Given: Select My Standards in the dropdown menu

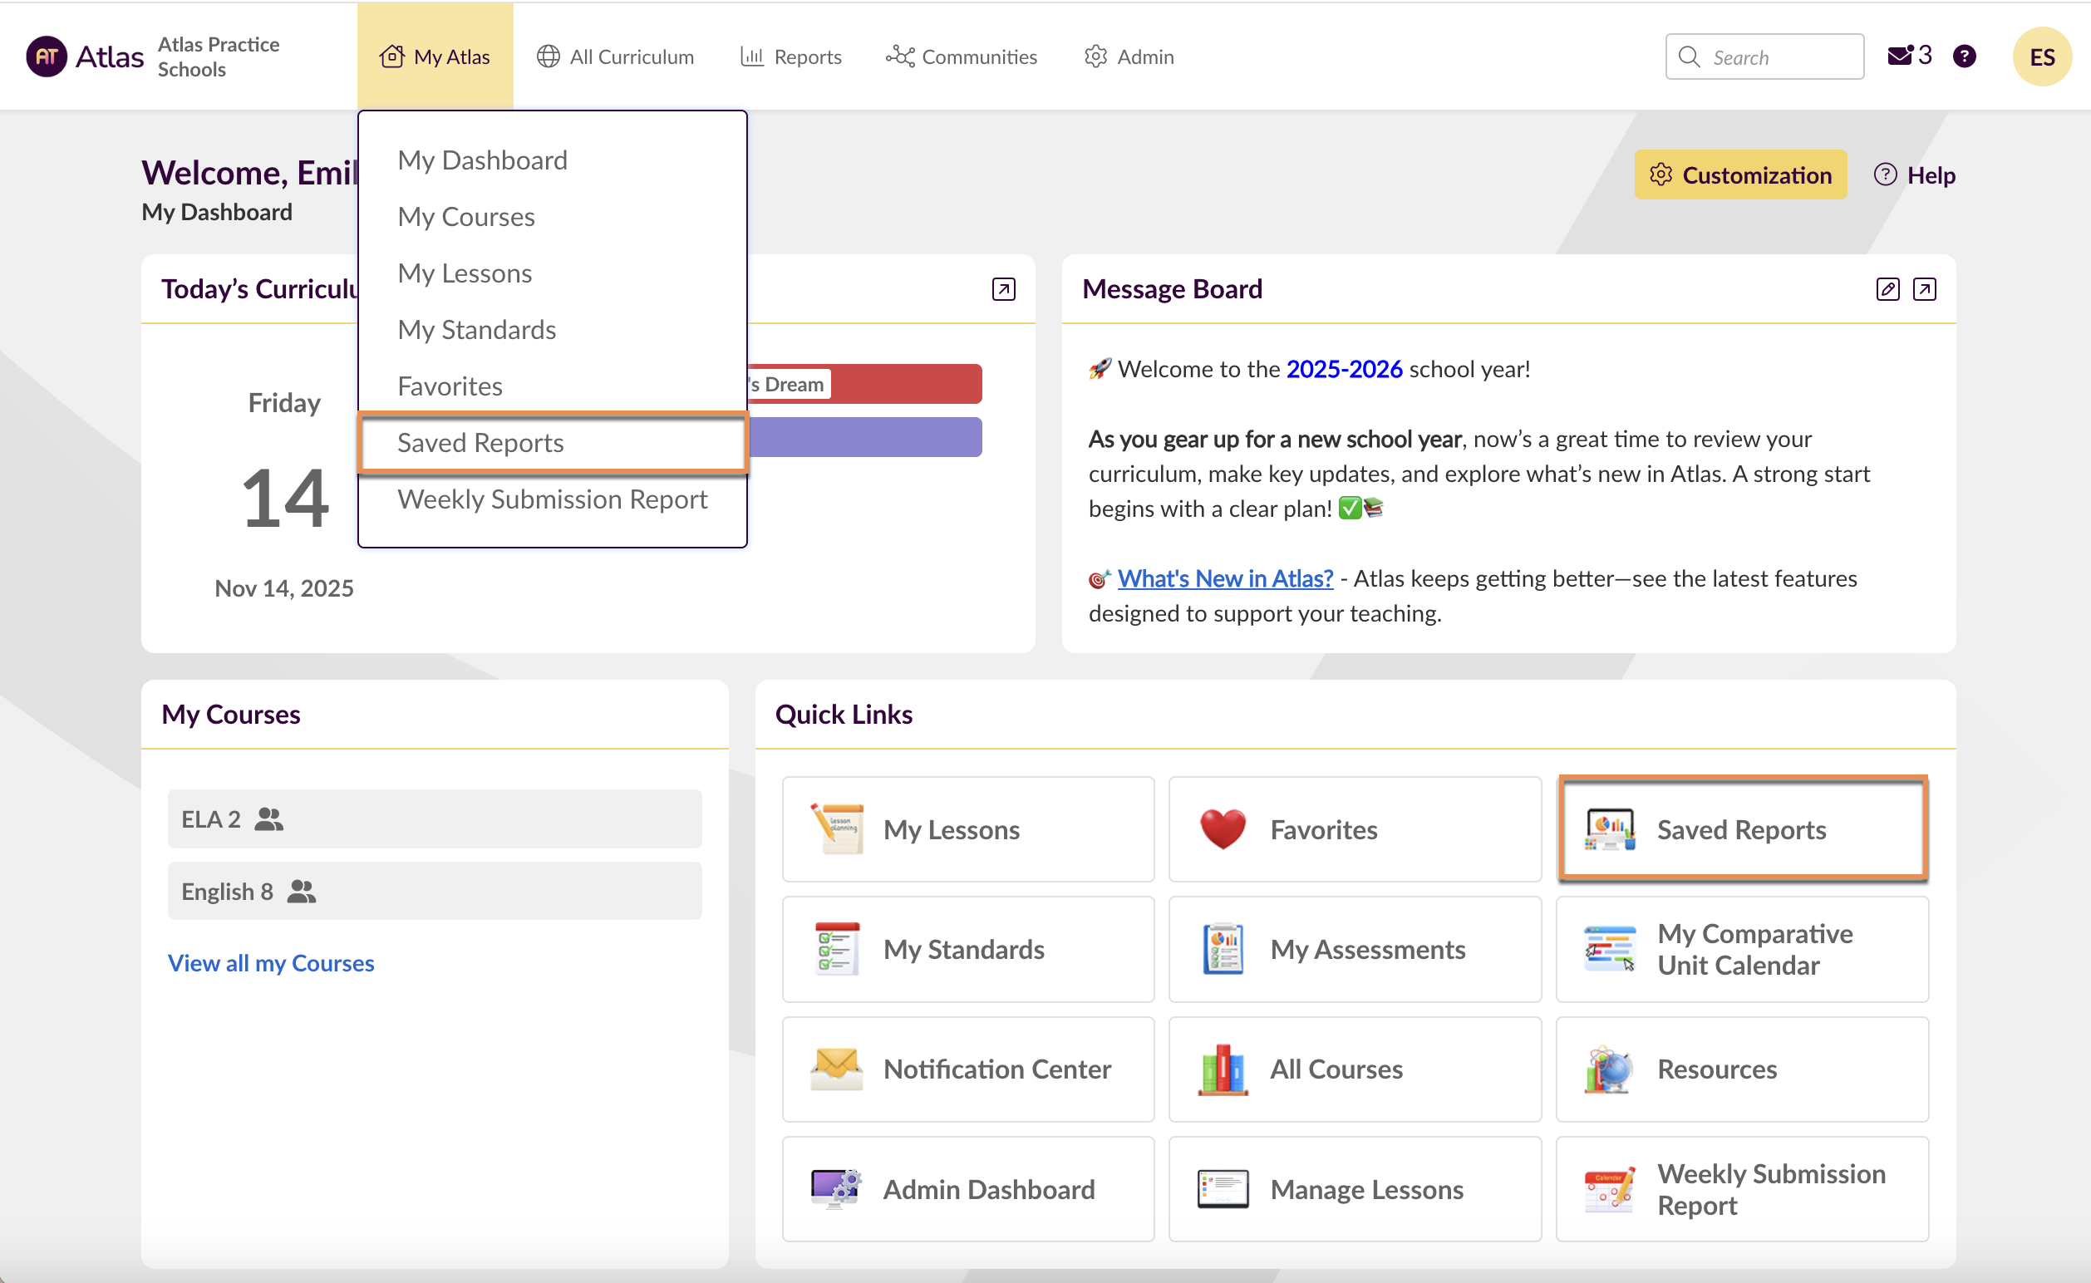Looking at the screenshot, I should coord(477,329).
